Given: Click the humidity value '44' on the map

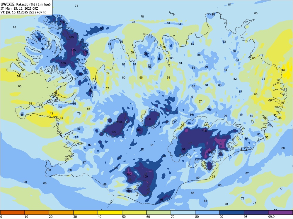Looking at the screenshot, I should 61,118.
